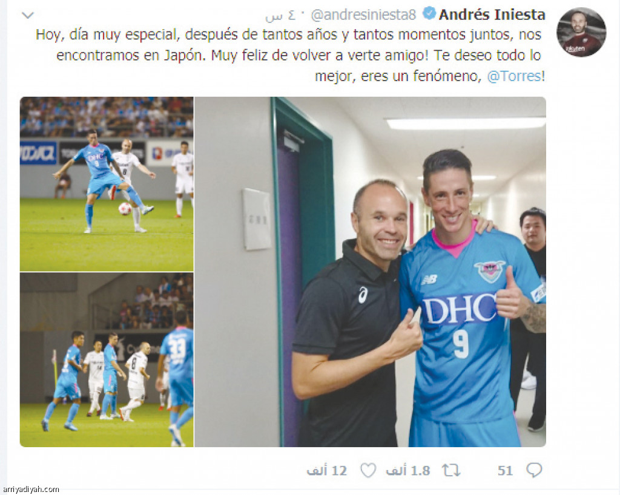Click the 12 ألف likes count
This screenshot has height=495, width=620.
326,471
